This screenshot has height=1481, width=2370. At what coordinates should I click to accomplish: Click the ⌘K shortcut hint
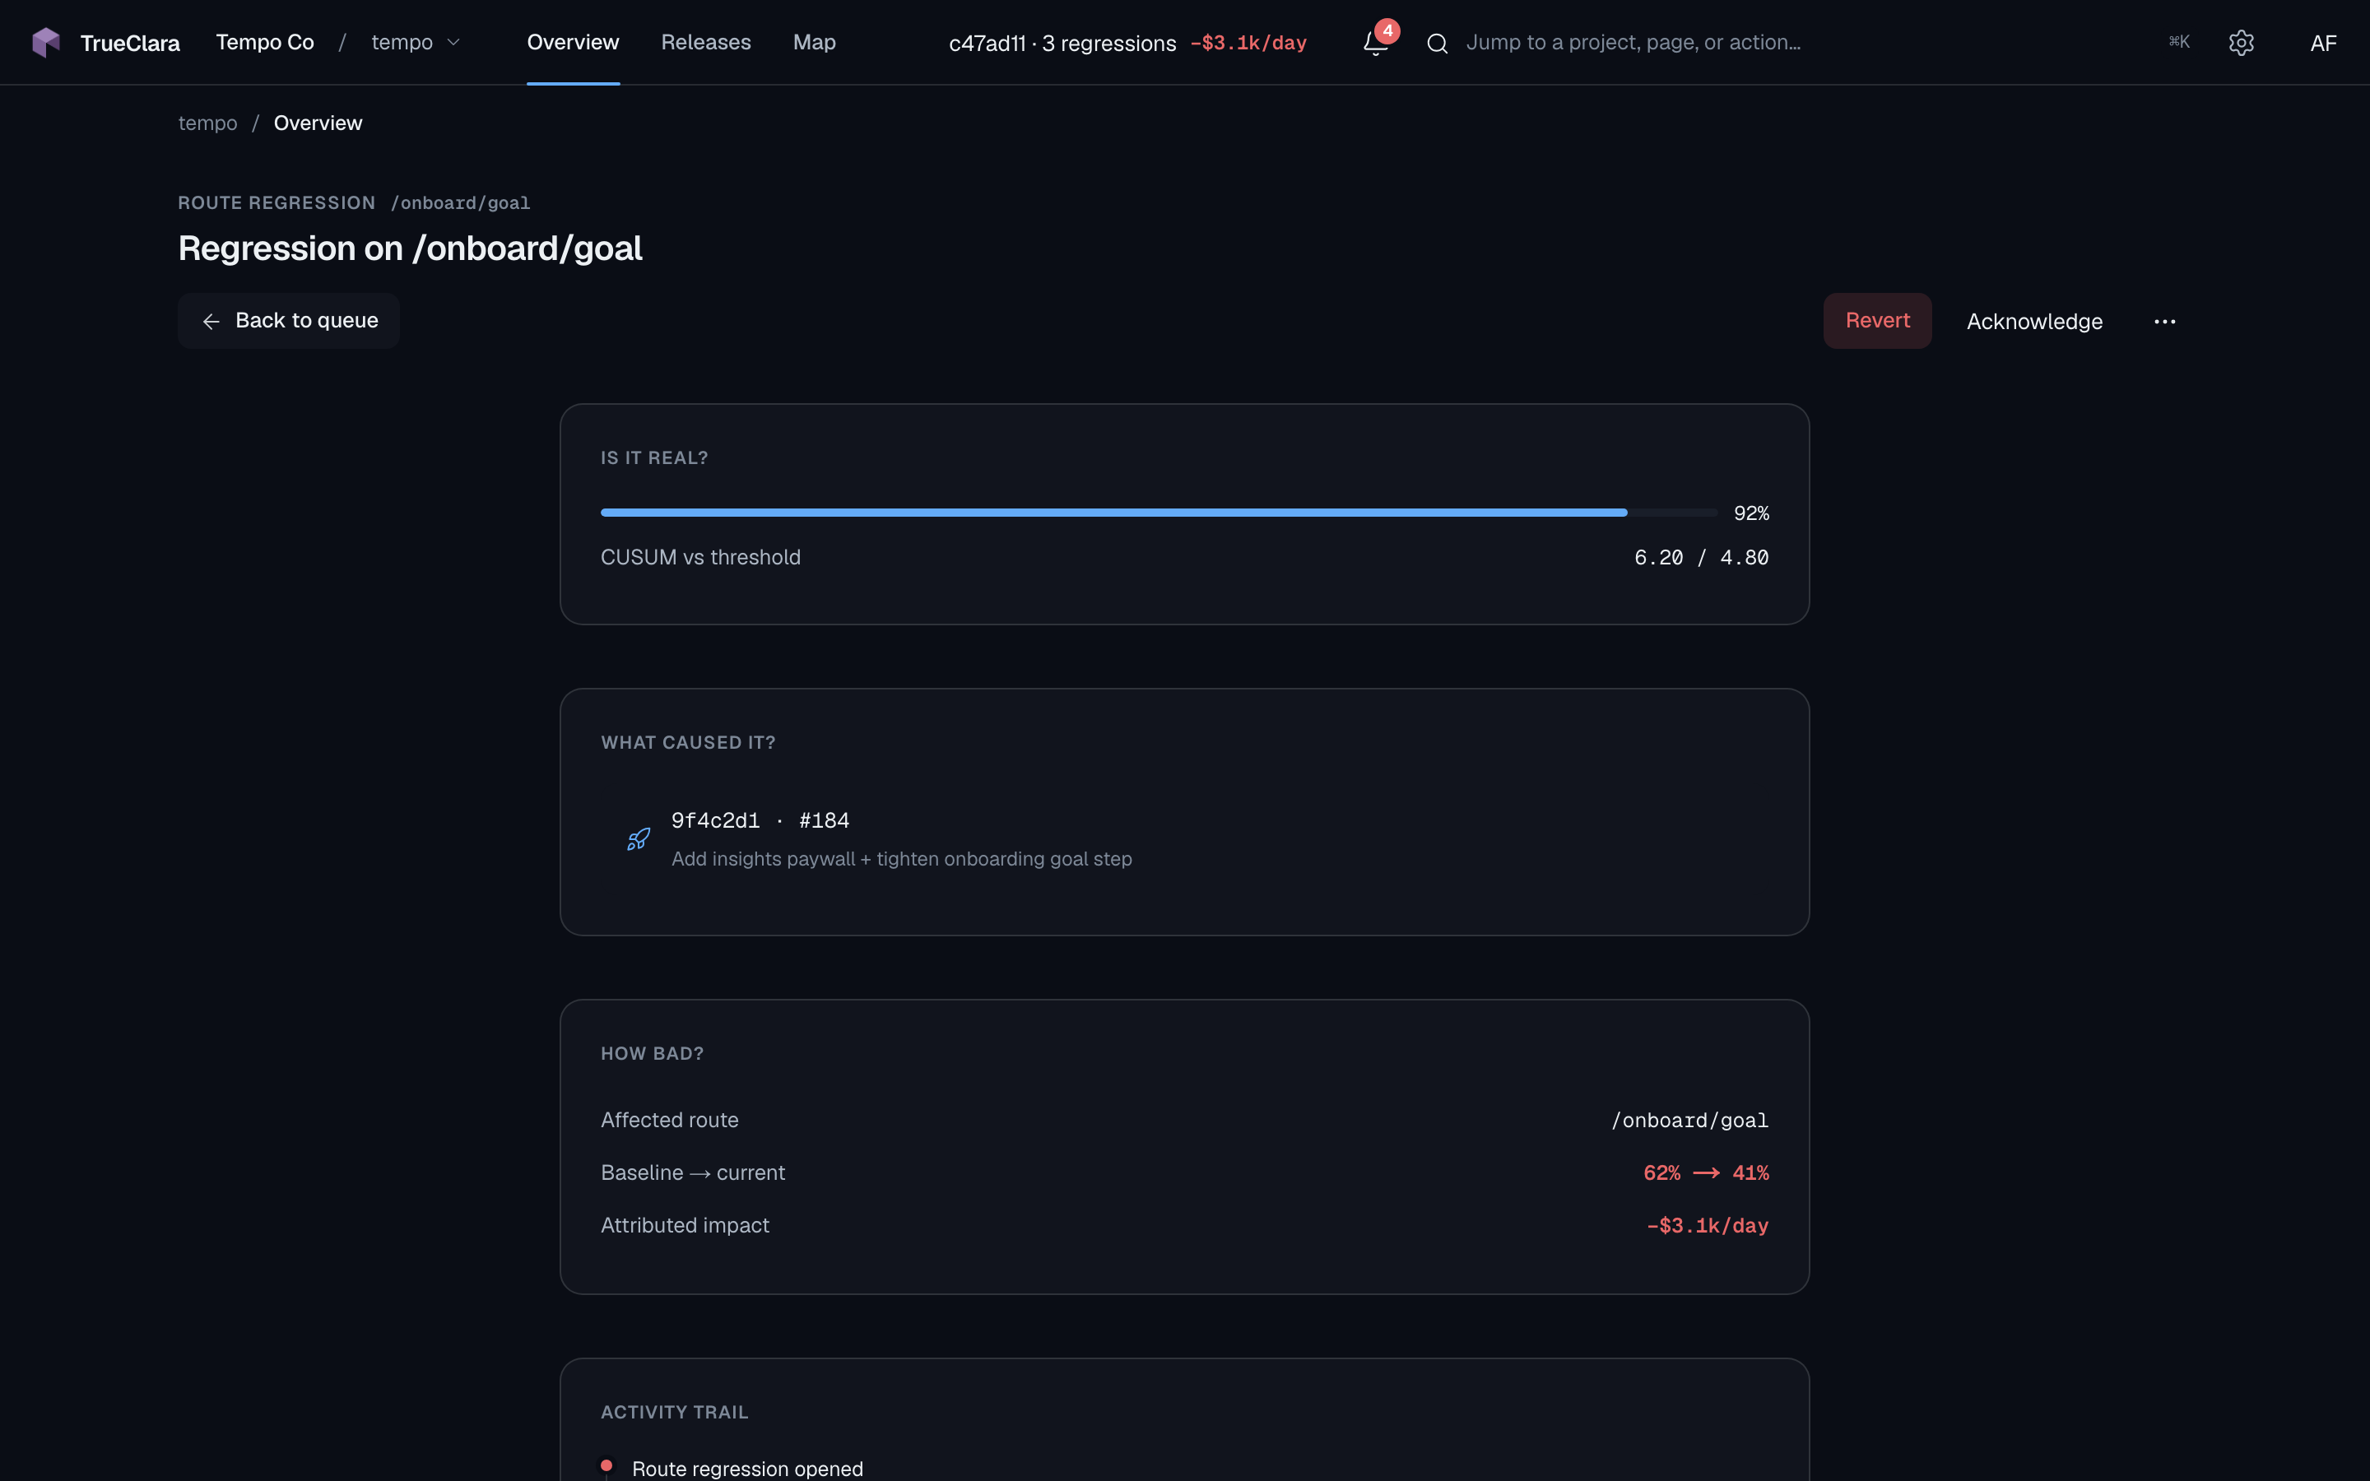2179,42
